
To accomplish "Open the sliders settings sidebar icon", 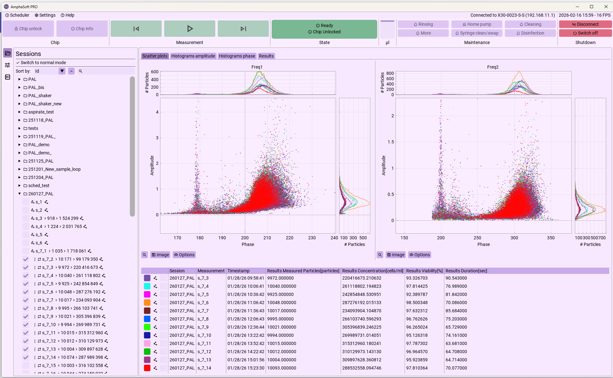I will 8,65.
